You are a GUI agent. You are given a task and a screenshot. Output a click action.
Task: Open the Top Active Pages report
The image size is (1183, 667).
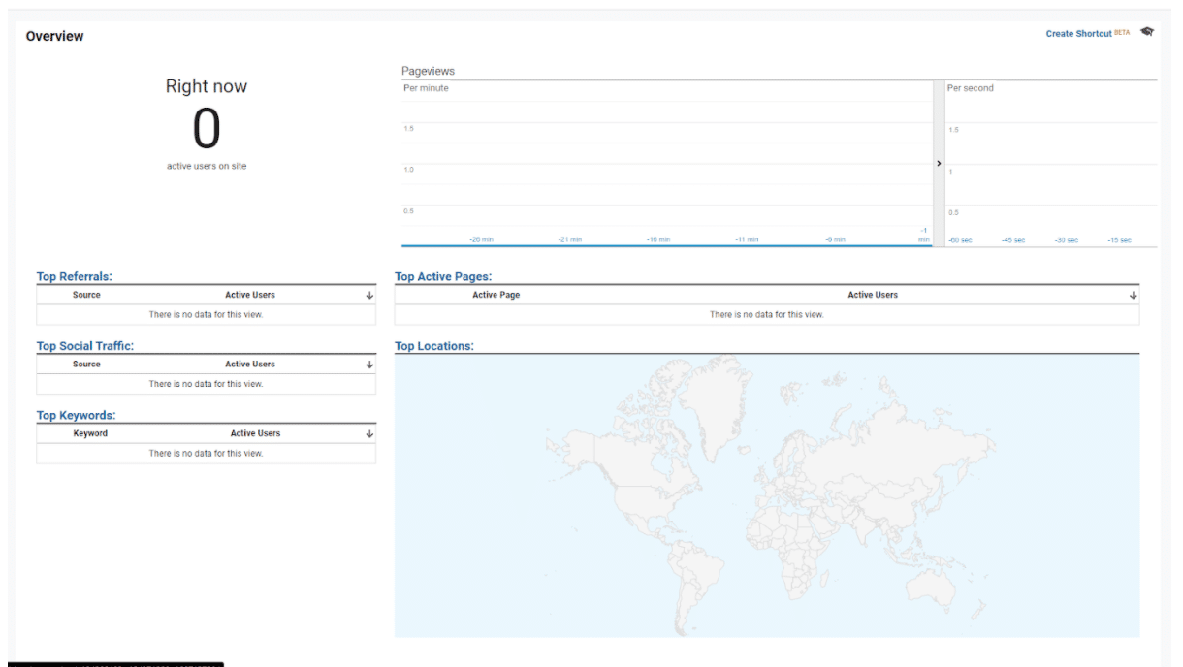tap(442, 277)
